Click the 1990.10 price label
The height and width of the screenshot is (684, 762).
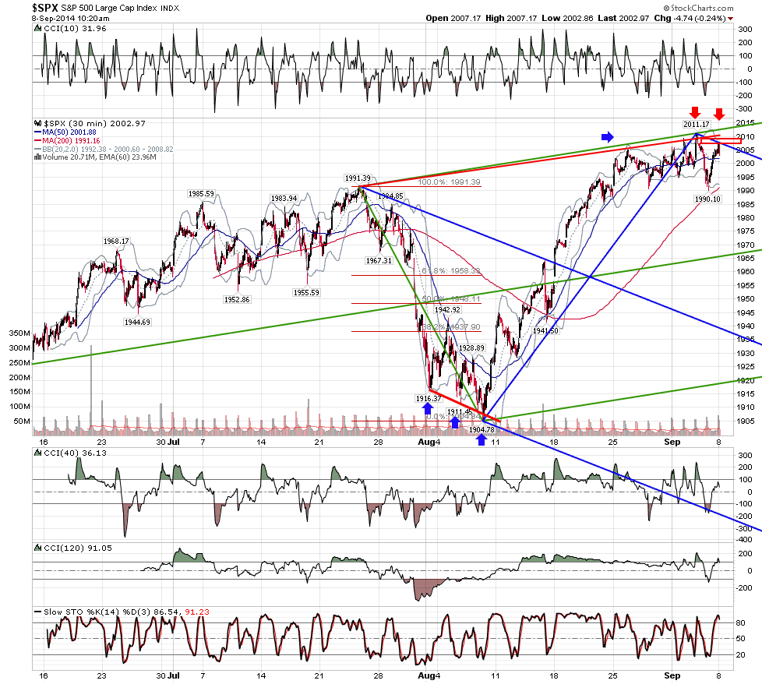tap(707, 199)
